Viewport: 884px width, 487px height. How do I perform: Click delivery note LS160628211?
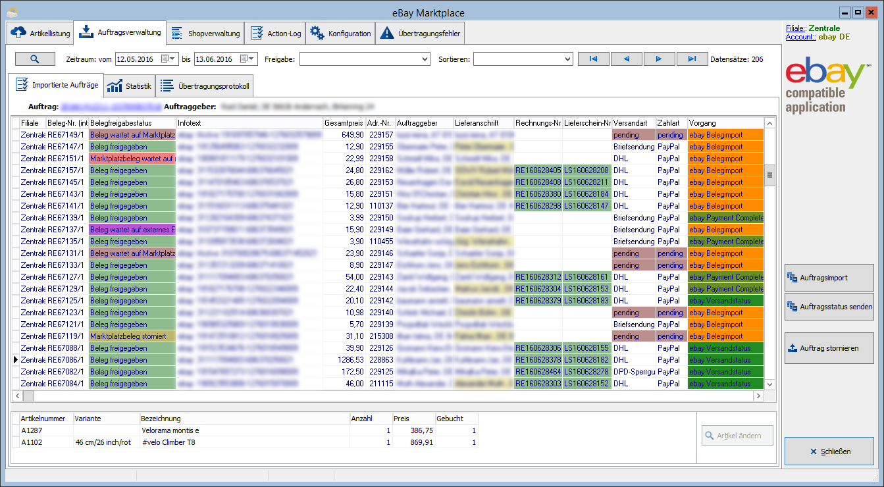[x=587, y=182]
